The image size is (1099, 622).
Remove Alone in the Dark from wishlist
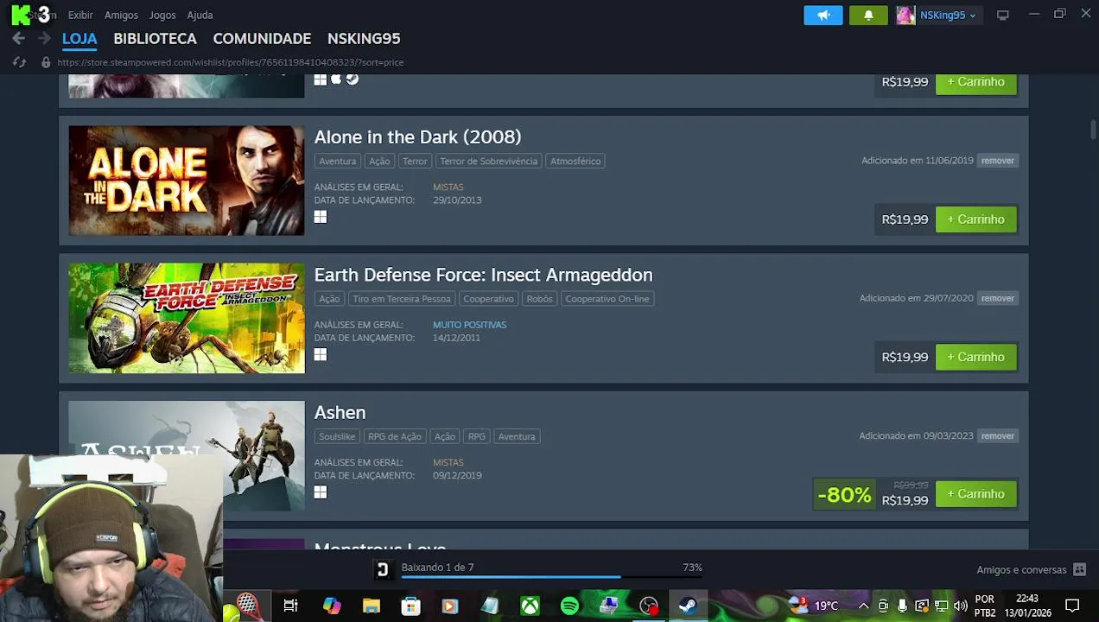click(x=997, y=161)
